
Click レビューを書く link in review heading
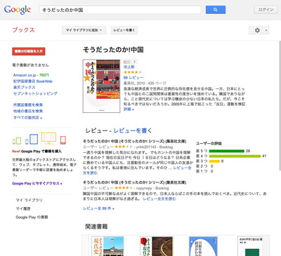133,130
